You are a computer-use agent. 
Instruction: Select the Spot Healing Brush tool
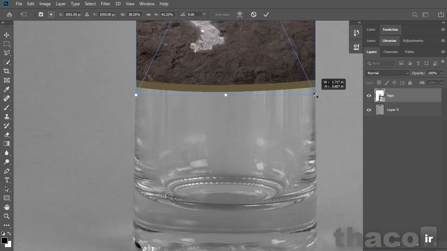7,99
